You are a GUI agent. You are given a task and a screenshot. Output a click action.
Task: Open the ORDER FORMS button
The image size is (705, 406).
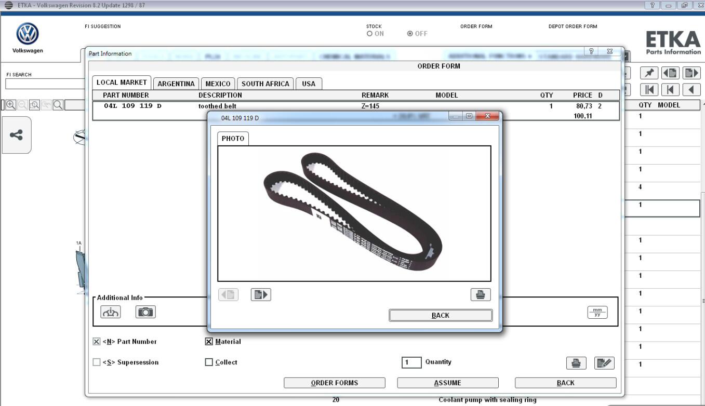pos(334,383)
